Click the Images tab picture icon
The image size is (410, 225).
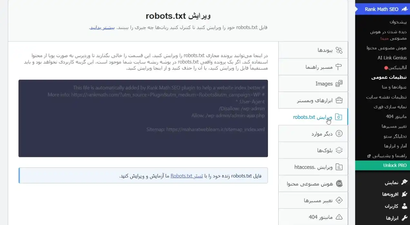pos(339,84)
